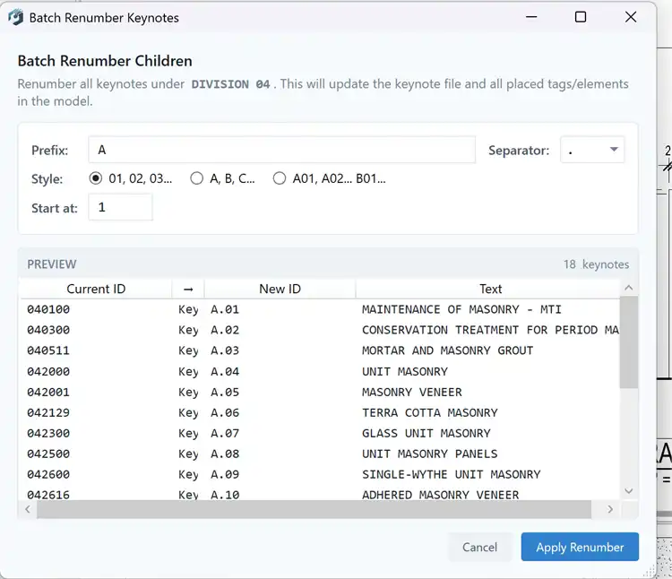Select the row with Current ID 042129
The height and width of the screenshot is (579, 672).
pos(319,412)
